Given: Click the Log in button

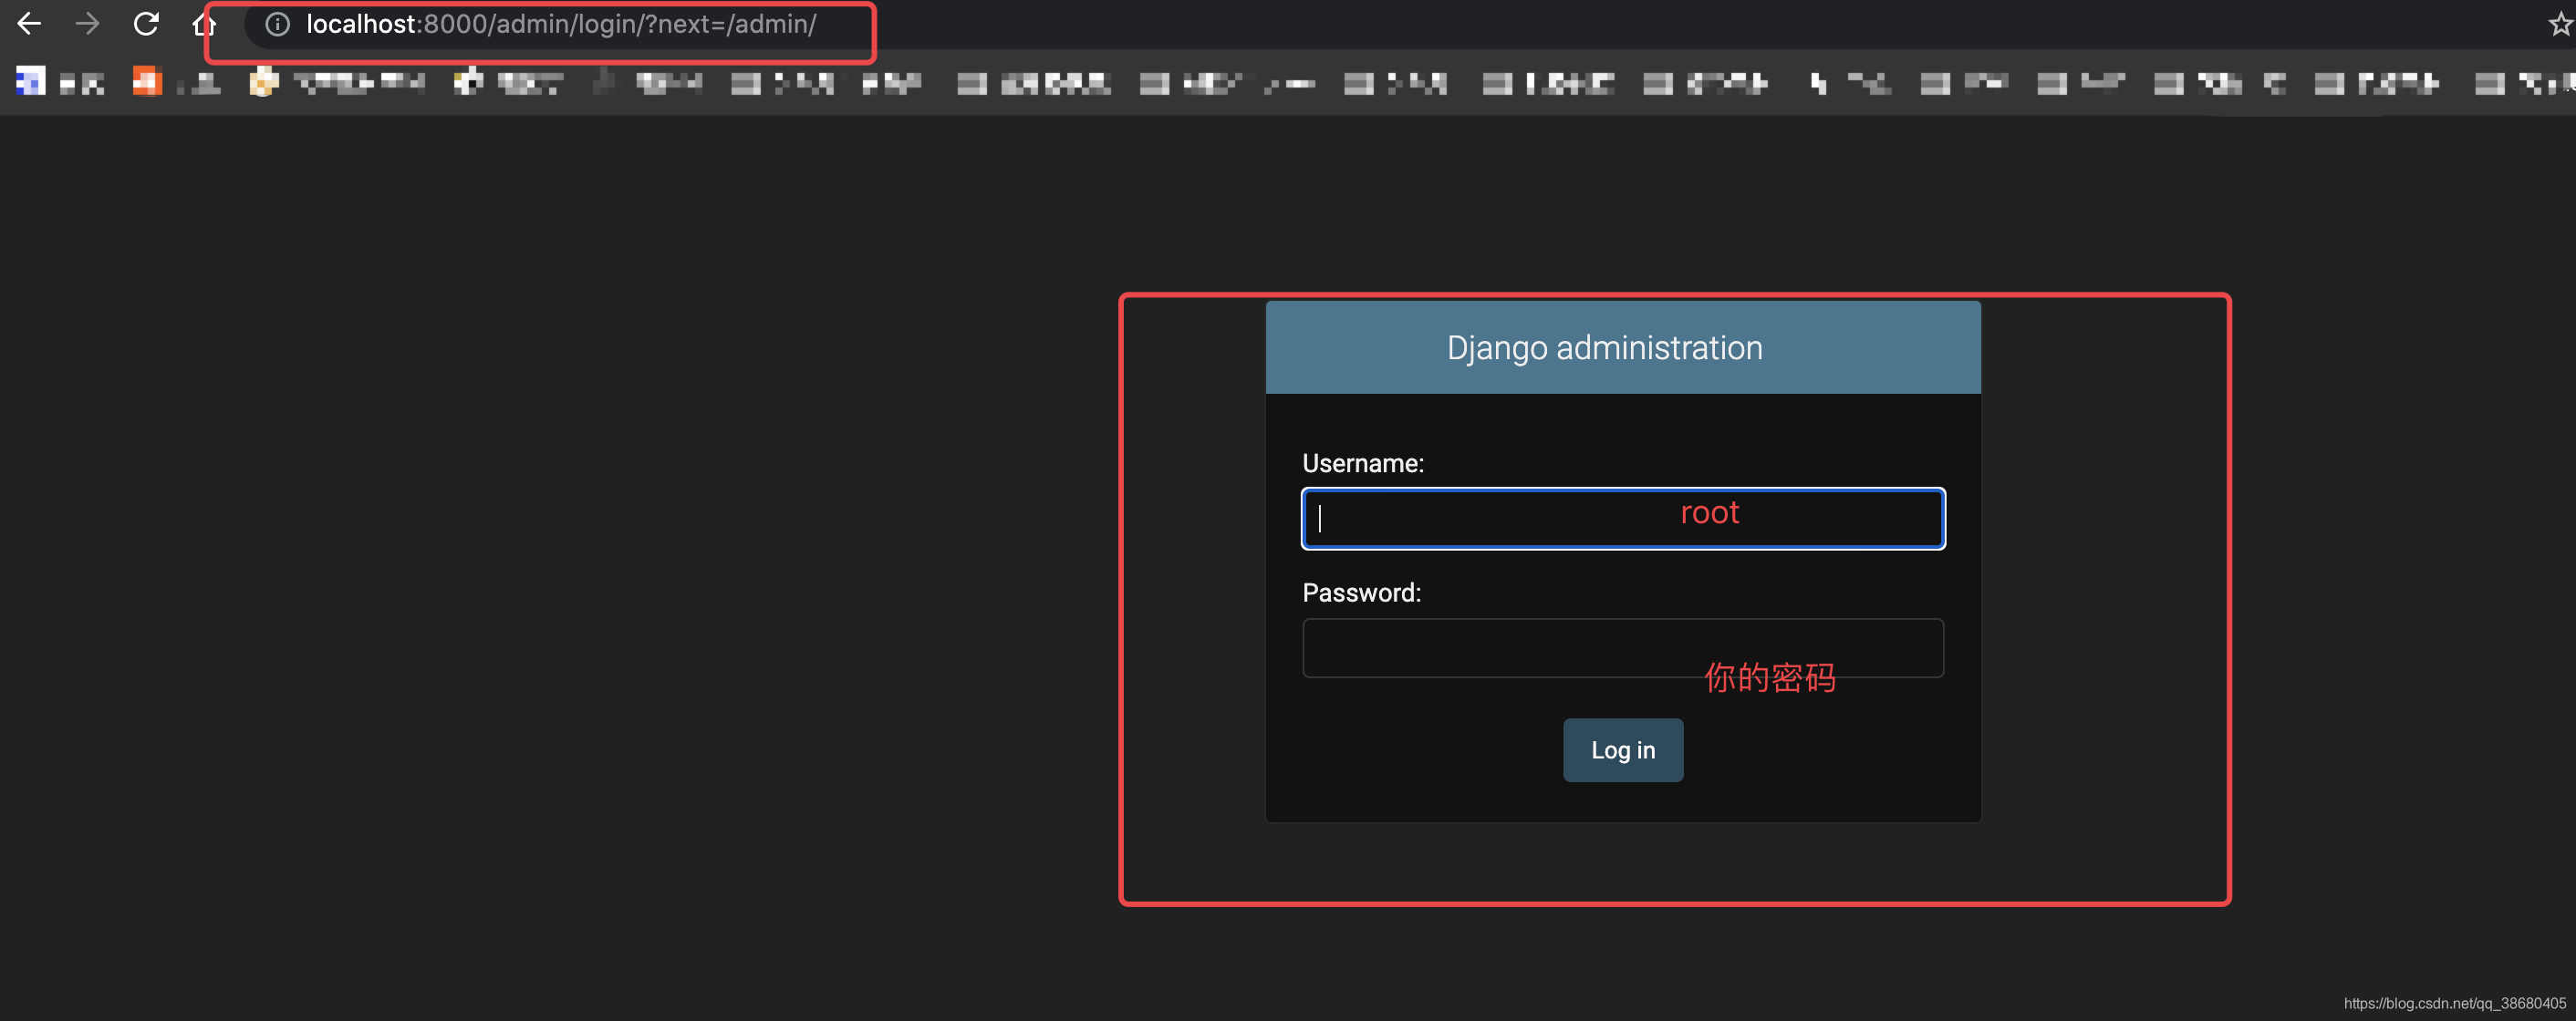Looking at the screenshot, I should click(x=1622, y=750).
